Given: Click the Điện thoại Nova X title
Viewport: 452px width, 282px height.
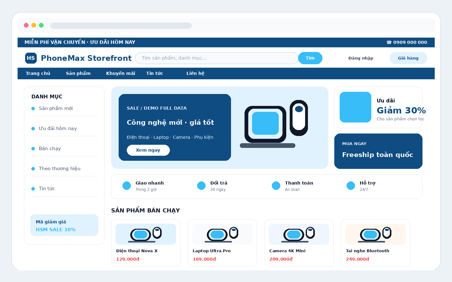Looking at the screenshot, I should point(137,251).
